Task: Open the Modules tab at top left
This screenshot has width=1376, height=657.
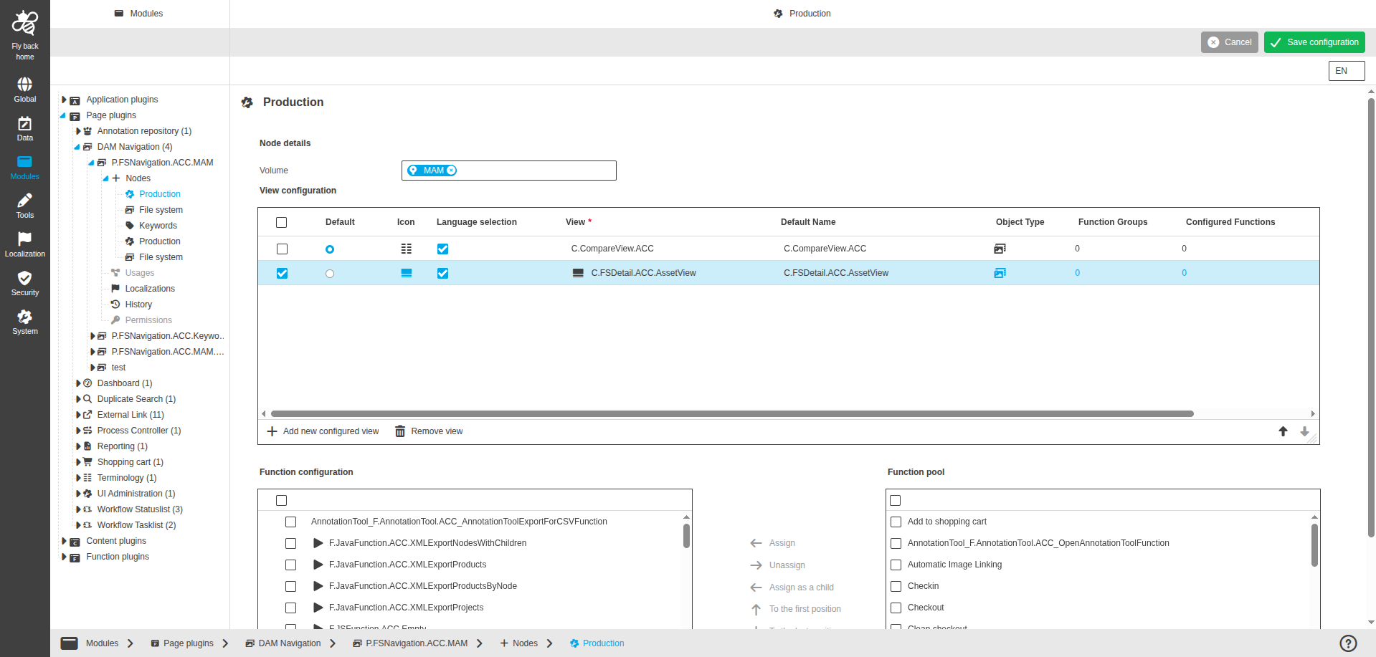Action: pyautogui.click(x=139, y=13)
